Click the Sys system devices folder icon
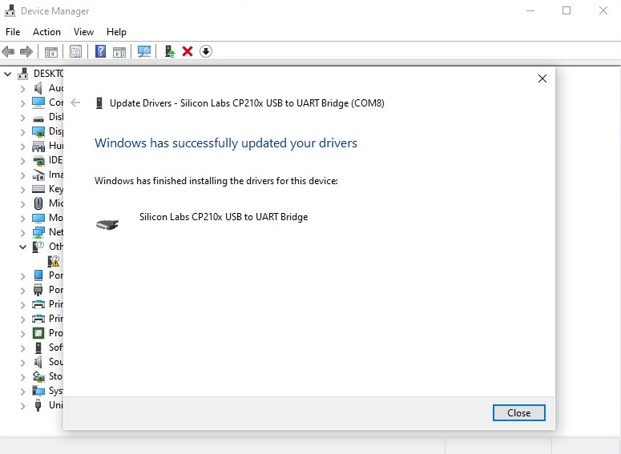Viewport: 621px width, 454px height. (x=38, y=391)
